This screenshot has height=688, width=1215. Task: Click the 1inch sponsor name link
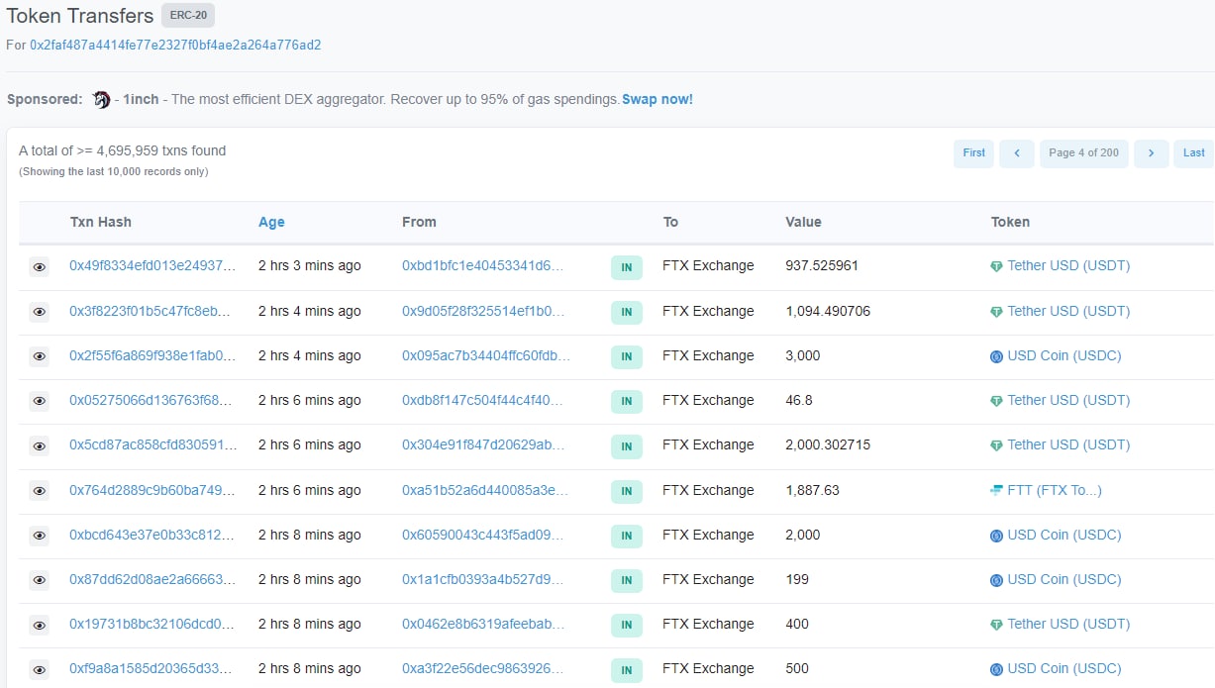tap(142, 99)
